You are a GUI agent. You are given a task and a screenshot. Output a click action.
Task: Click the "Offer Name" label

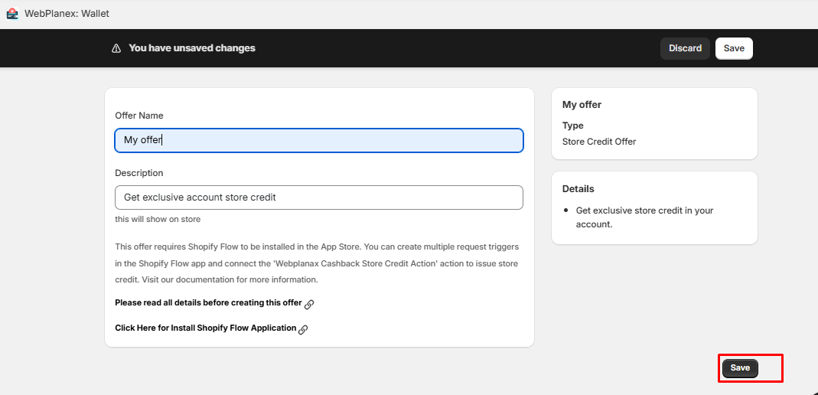pos(139,116)
